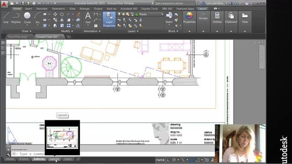
Task: Click the Layers layout tab at bottom
Action: tap(68, 159)
